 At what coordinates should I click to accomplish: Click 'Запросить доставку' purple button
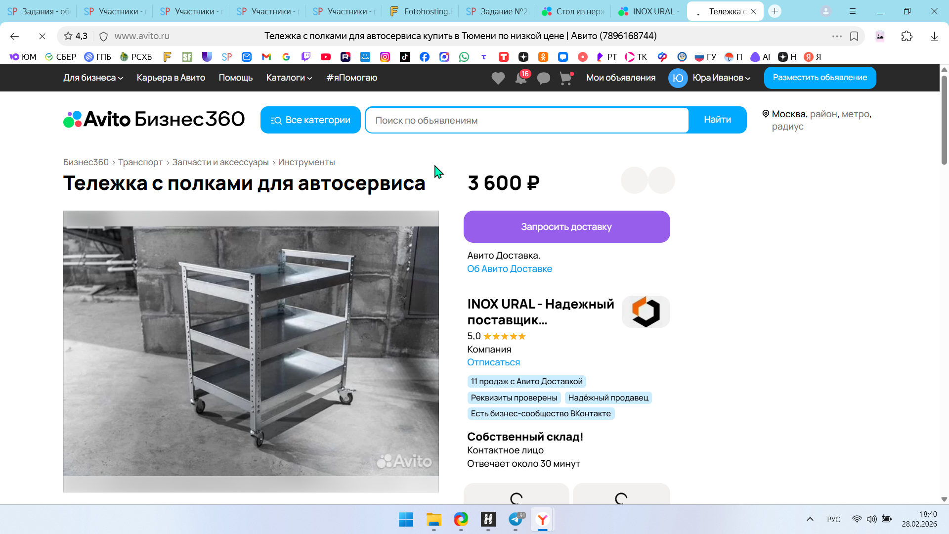pos(566,226)
